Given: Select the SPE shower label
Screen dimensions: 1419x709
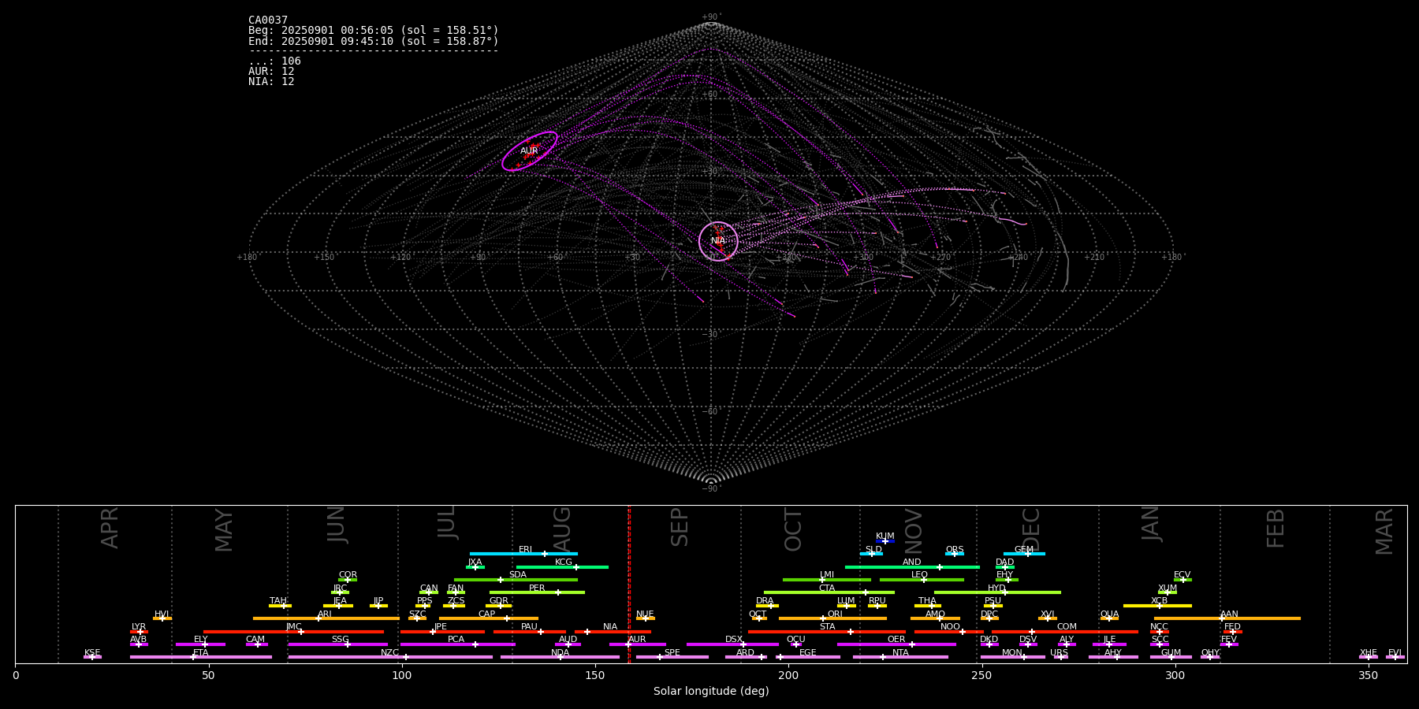Looking at the screenshot, I should point(672,653).
